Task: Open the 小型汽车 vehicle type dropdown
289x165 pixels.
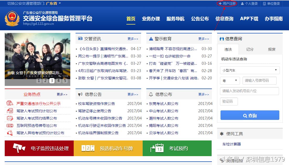Action: pos(249,70)
